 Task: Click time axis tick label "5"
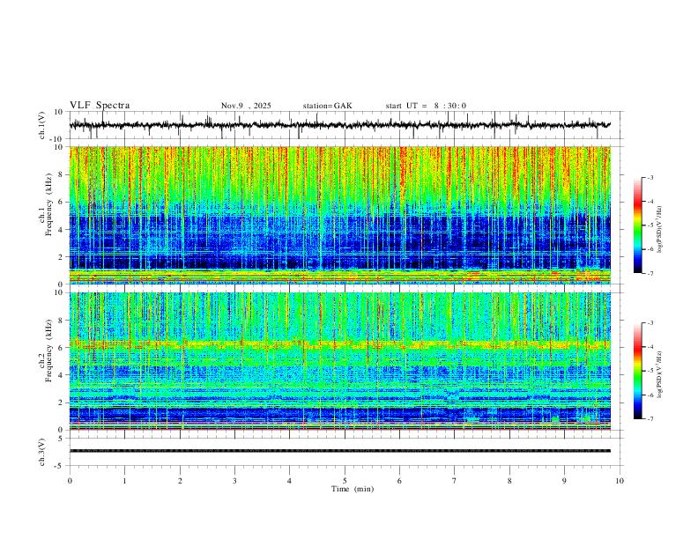pos(345,481)
